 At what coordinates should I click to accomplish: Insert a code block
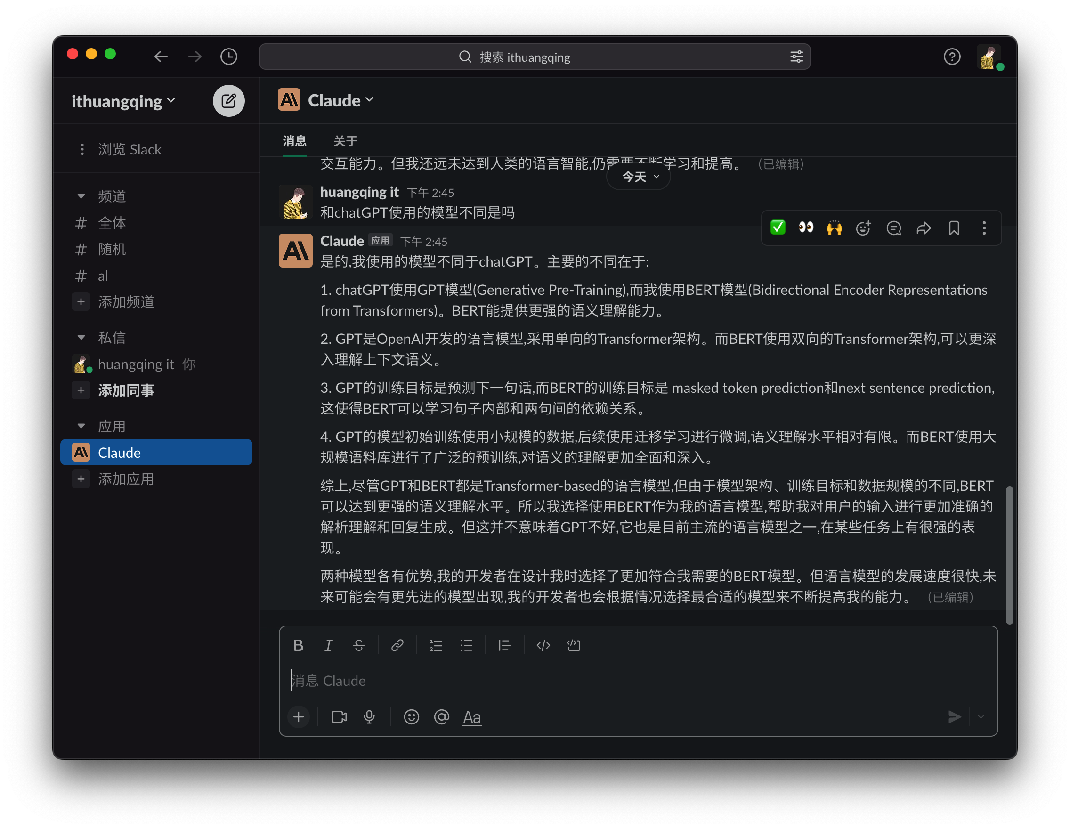pyautogui.click(x=573, y=645)
